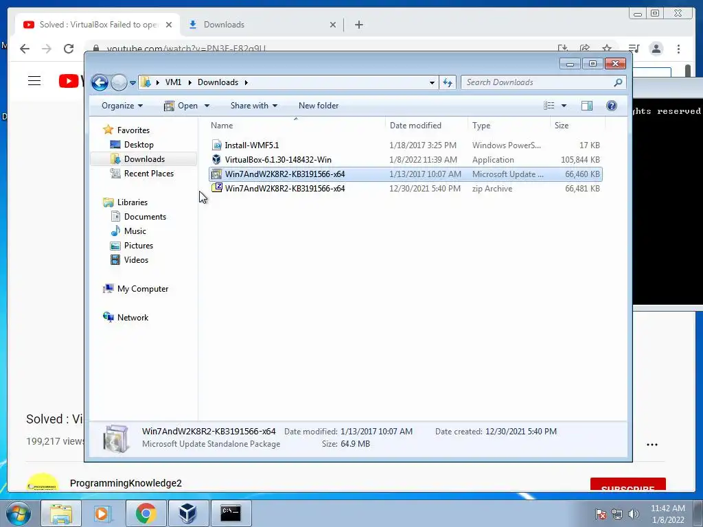This screenshot has width=703, height=527.
Task: Select Libraries in navigation pane
Action: pyautogui.click(x=126, y=202)
